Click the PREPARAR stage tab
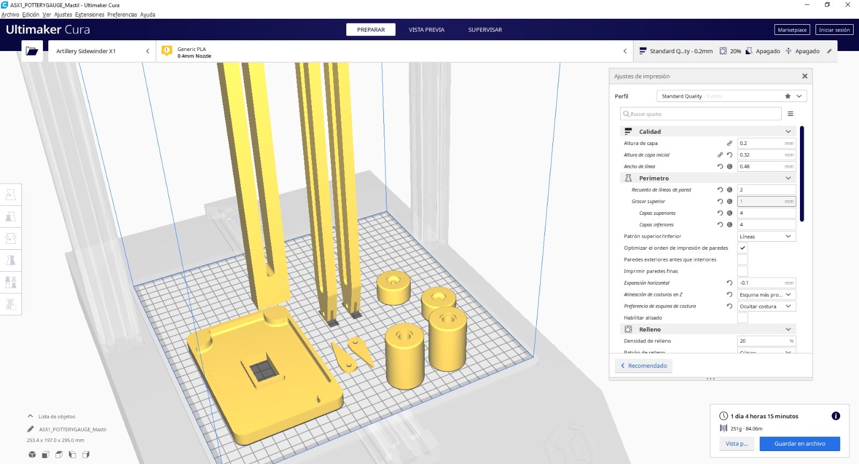The width and height of the screenshot is (859, 464). point(371,30)
